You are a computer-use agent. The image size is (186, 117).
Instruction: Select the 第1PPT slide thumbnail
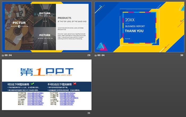coord(47,85)
